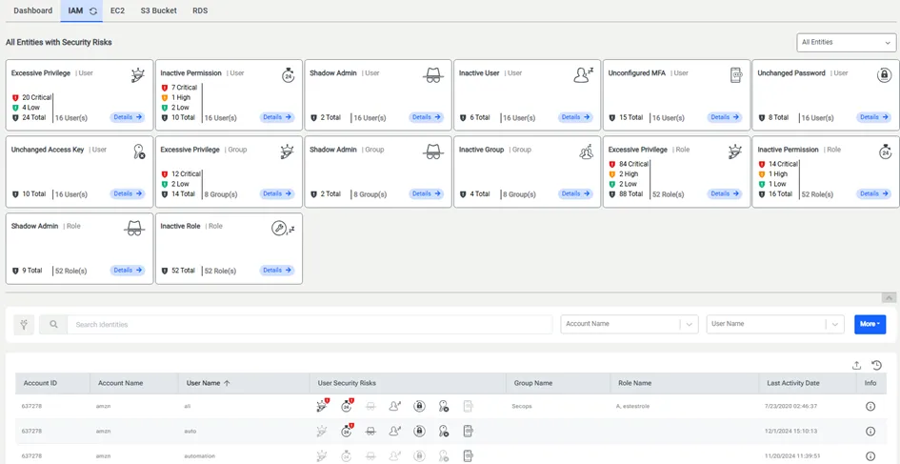Click Shadow Admin risk icon in ali row
The height and width of the screenshot is (464, 900).
pyautogui.click(x=370, y=406)
